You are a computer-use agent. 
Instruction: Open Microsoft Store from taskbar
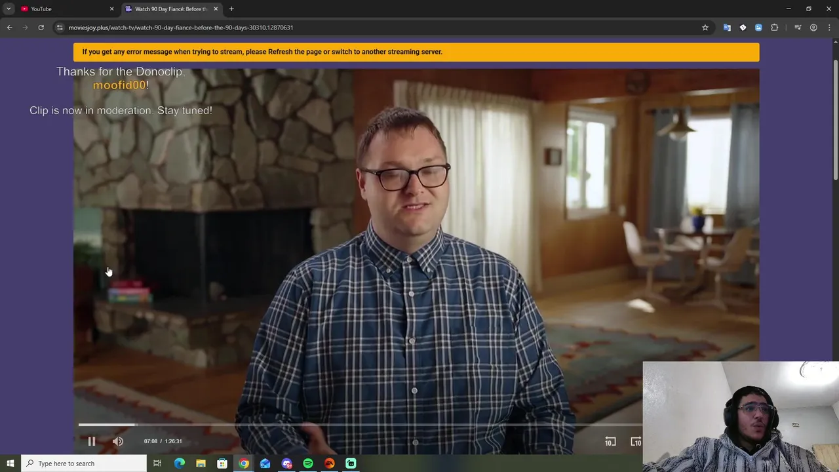pyautogui.click(x=222, y=463)
